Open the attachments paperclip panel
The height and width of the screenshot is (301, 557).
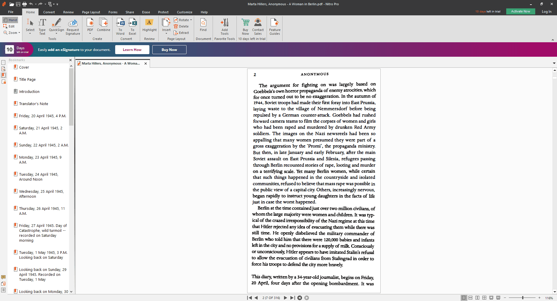[3, 284]
